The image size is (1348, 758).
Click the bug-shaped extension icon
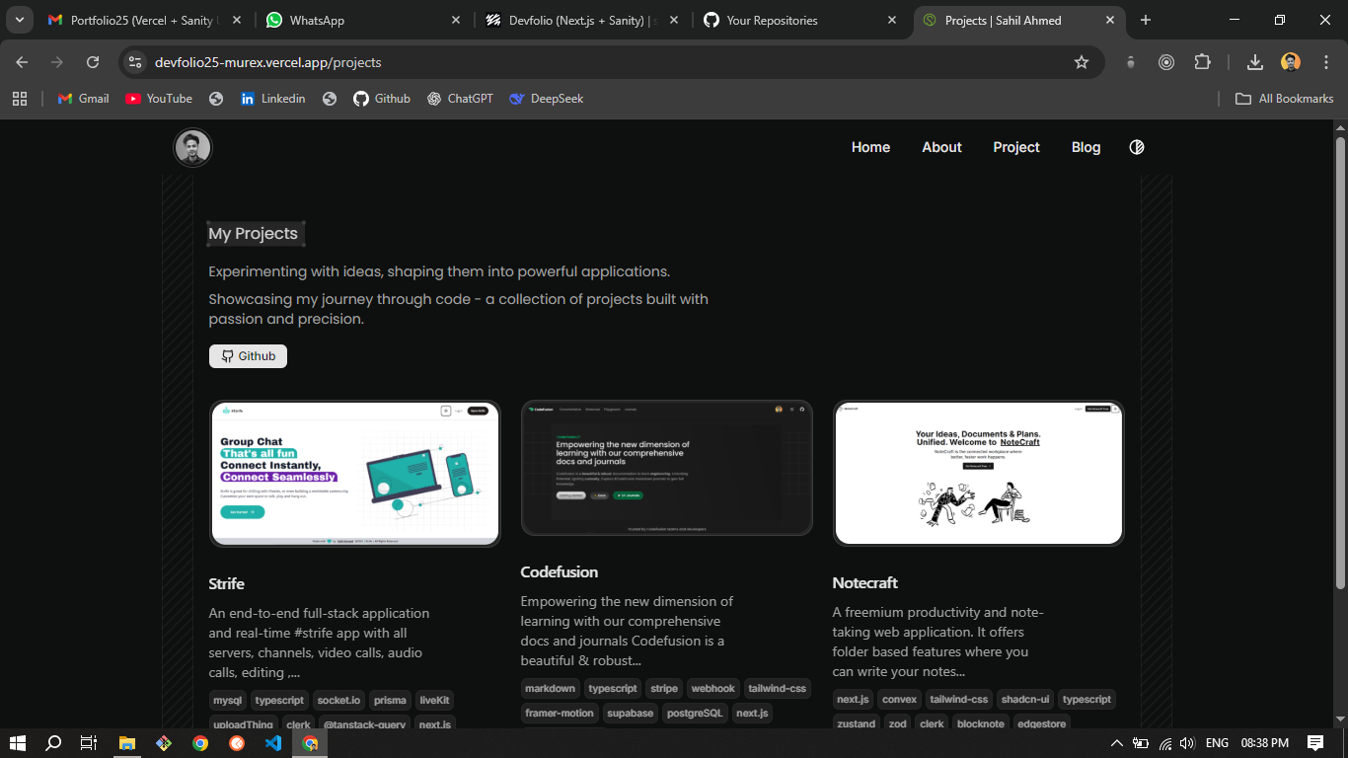click(x=1131, y=62)
